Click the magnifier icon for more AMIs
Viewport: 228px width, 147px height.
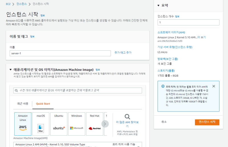point(127,117)
